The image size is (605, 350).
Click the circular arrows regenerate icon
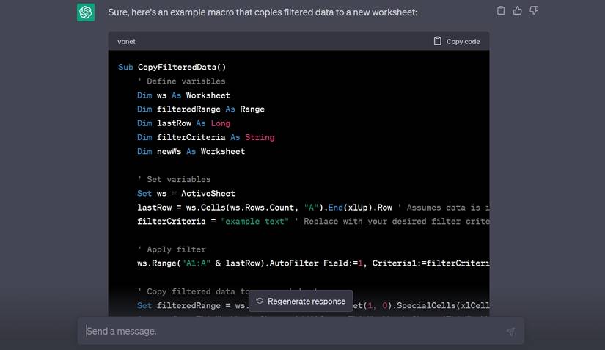(260, 301)
